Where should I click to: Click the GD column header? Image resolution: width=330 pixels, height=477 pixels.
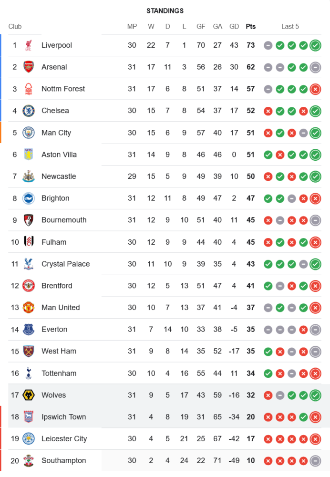click(x=234, y=27)
